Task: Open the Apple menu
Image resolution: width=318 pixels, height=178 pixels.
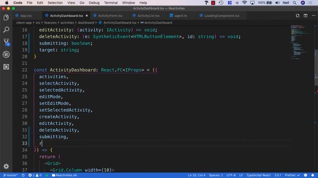Action: pos(6,2)
